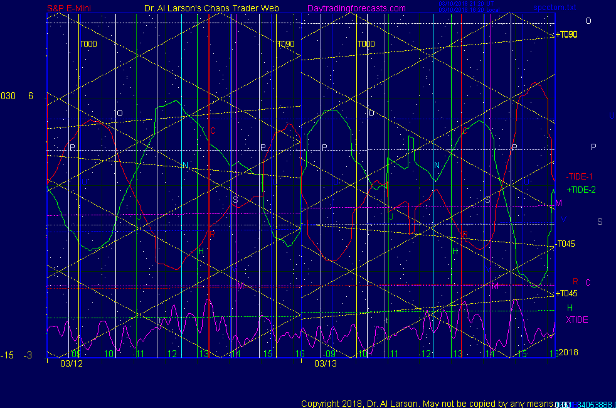616x408 pixels.
Task: Click the 03/13 date marker on time axis
Action: click(x=325, y=363)
